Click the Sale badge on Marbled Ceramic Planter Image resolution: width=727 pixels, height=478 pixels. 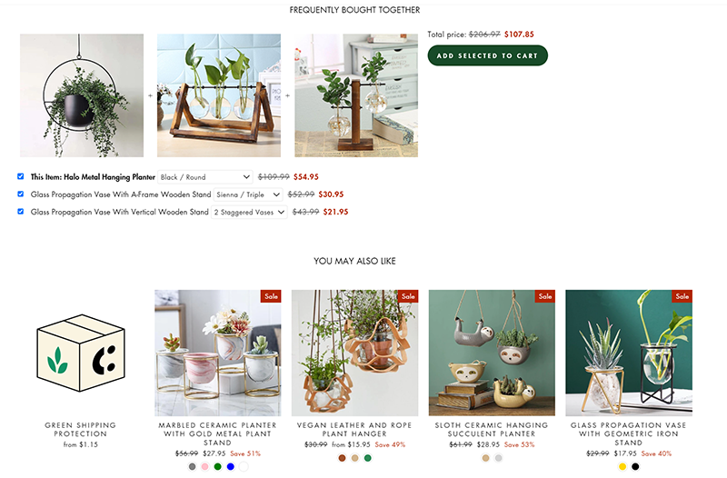coord(271,296)
